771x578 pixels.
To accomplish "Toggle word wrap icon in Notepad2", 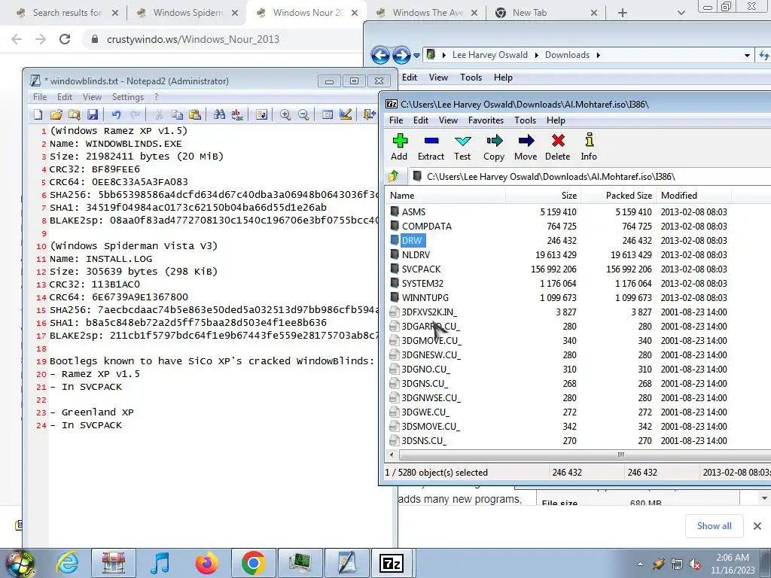I will 261,114.
